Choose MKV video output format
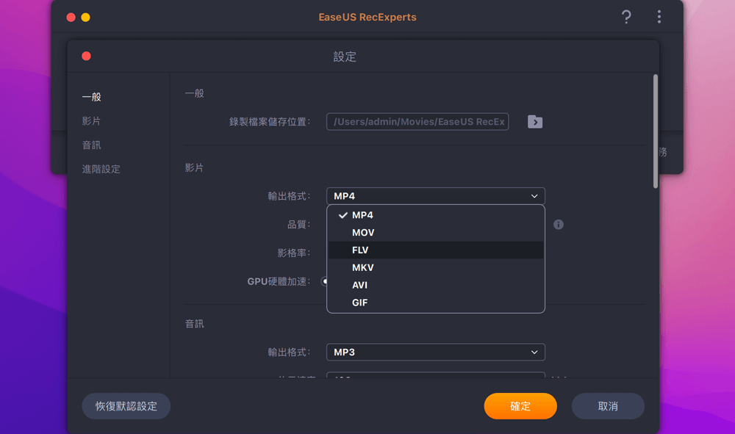Image resolution: width=735 pixels, height=434 pixels. [435, 267]
